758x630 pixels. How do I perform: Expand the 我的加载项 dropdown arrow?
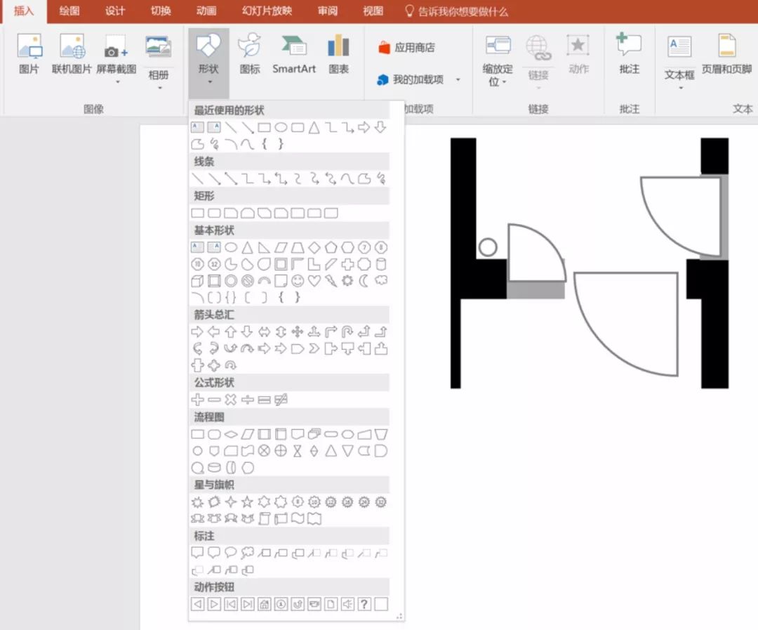point(458,80)
